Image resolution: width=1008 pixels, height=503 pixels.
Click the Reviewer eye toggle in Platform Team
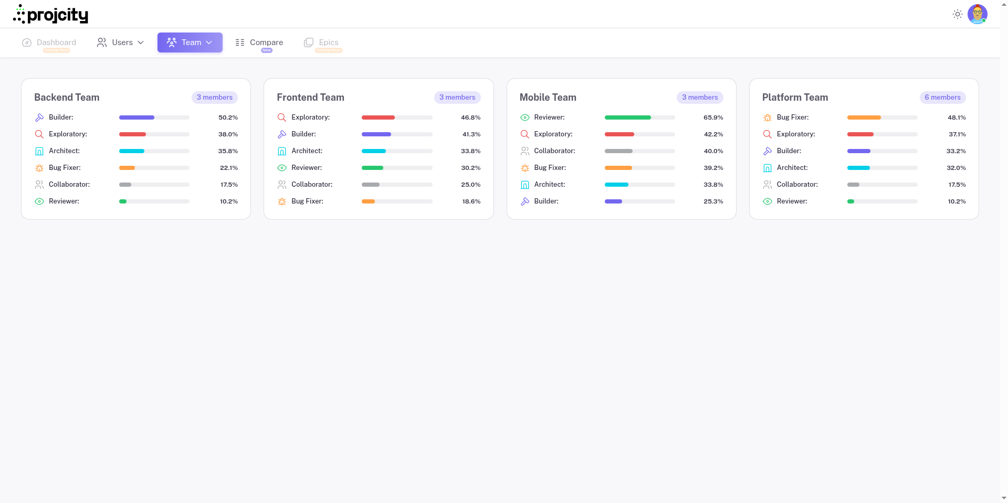(x=768, y=201)
